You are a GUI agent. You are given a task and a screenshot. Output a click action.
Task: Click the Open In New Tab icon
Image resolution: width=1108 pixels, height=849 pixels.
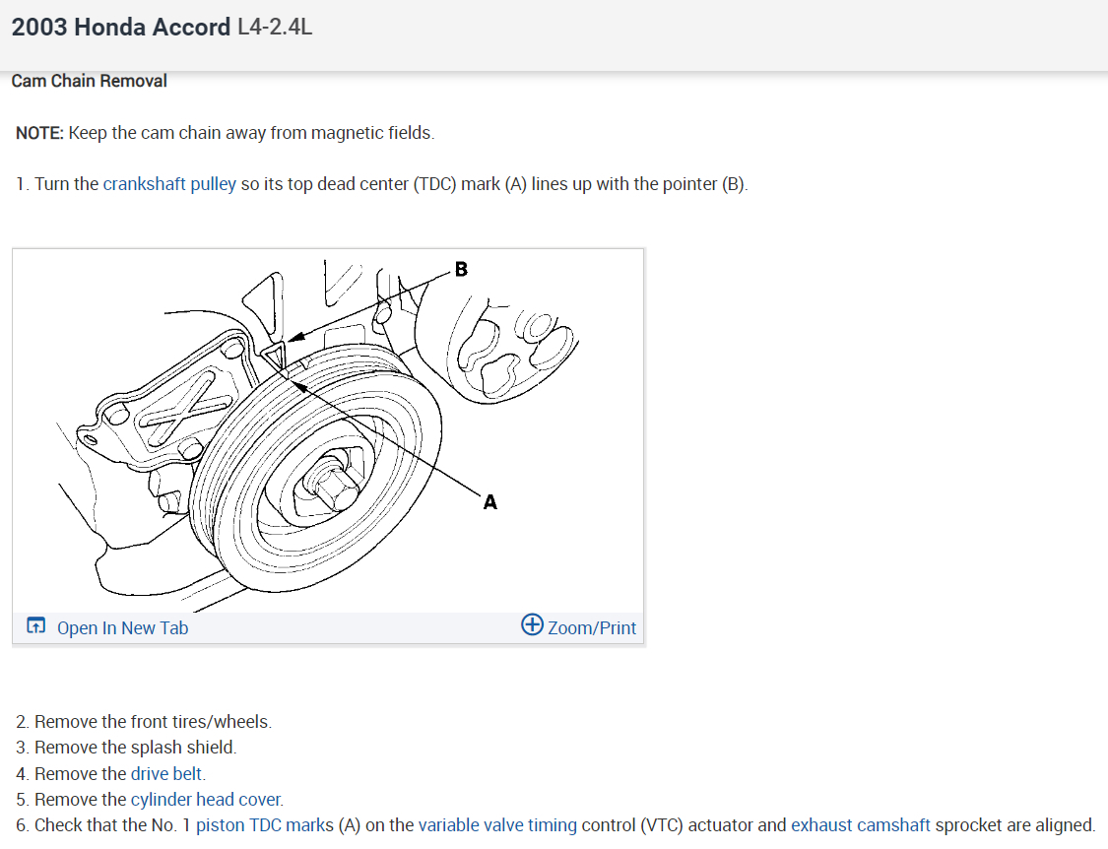pos(36,626)
